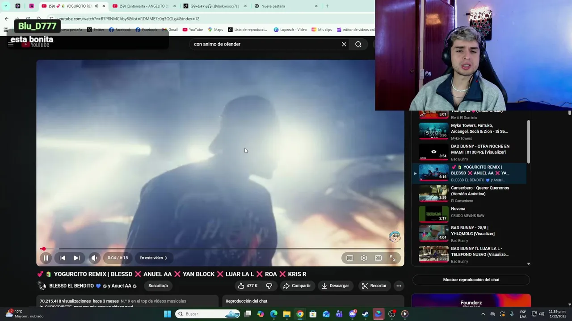
Task: Open the Windows Start menu
Action: pos(168,314)
